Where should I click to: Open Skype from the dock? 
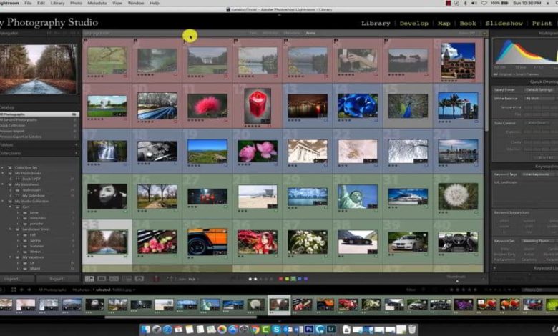pos(276,330)
